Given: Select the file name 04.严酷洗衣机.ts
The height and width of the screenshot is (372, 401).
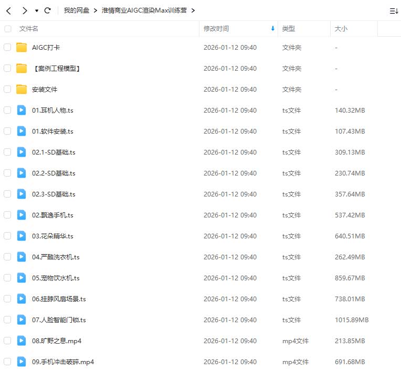Looking at the screenshot, I should pyautogui.click(x=56, y=257).
